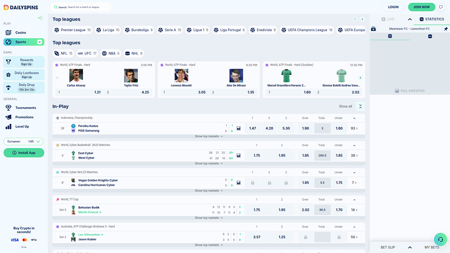Select Liga Portugal chip
Viewport: 450px width, 253px height.
click(x=229, y=30)
